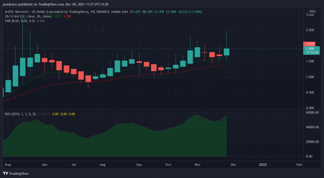Click the USD currency label

pos(311,12)
